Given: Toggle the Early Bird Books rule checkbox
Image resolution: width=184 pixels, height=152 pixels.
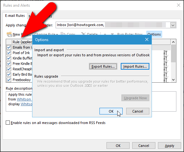Looking at the screenshot, I should [9, 74].
